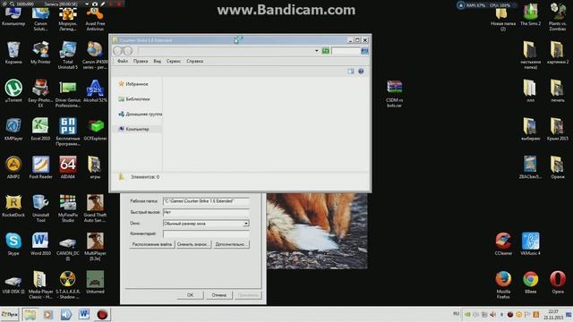The width and height of the screenshot is (573, 322).
Task: Open the Правка menu
Action: point(141,61)
